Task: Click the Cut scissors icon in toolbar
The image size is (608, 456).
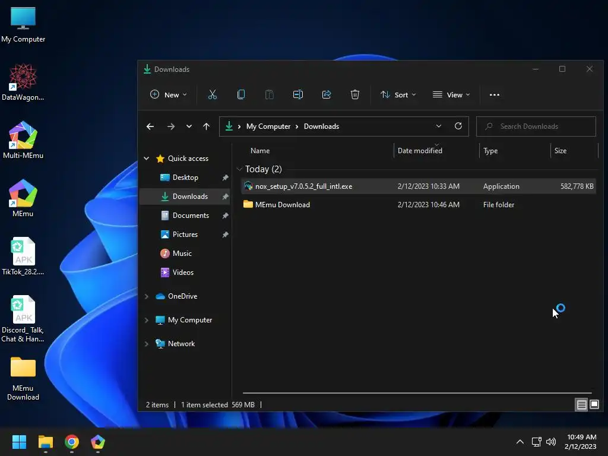Action: pos(212,94)
